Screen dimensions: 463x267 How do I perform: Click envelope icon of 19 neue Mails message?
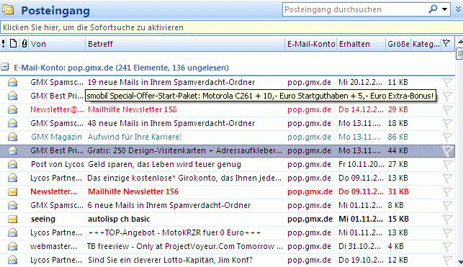[12, 82]
